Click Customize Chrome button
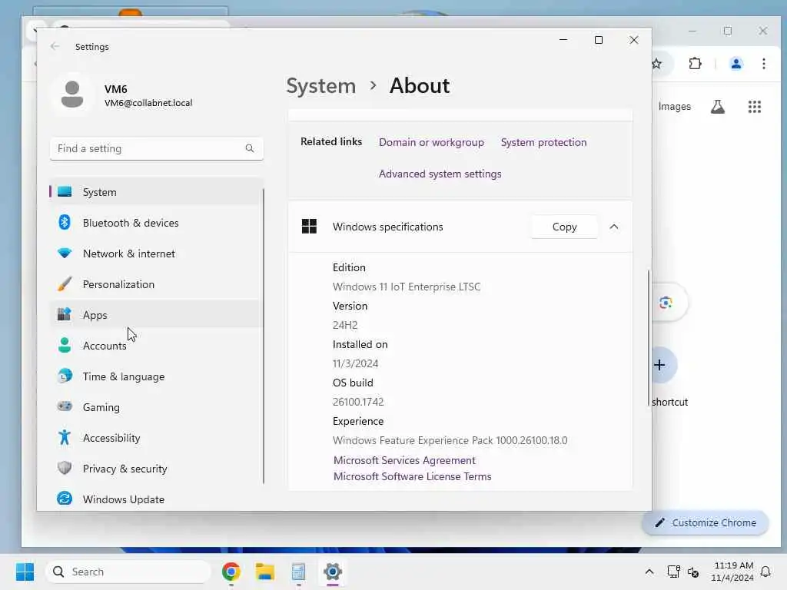The width and height of the screenshot is (787, 590). coord(706,522)
